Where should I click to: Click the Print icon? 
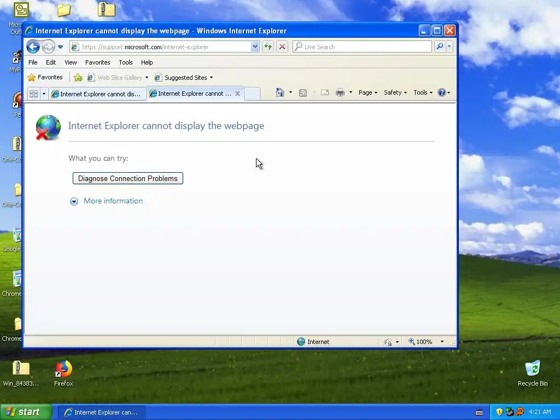point(340,93)
